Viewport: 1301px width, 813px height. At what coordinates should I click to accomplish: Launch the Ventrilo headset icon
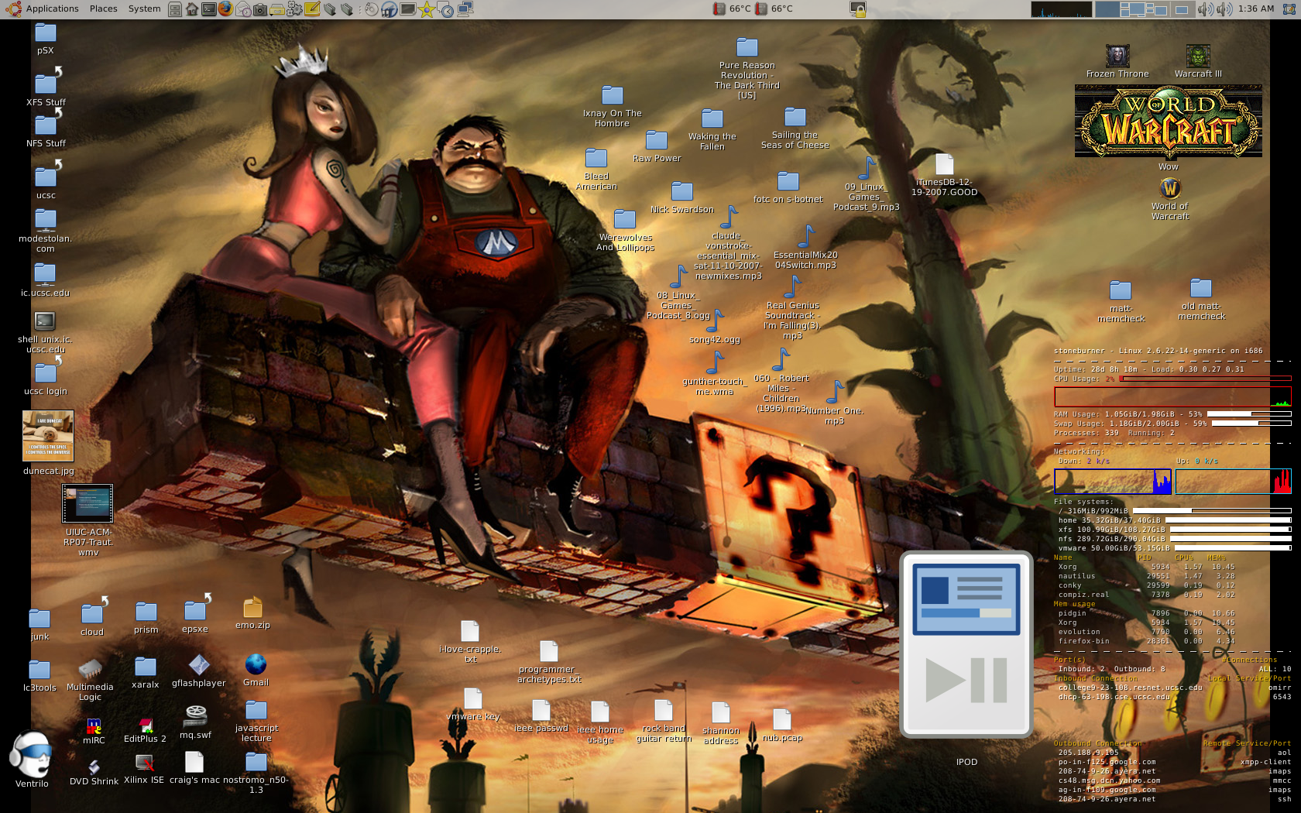(x=32, y=760)
